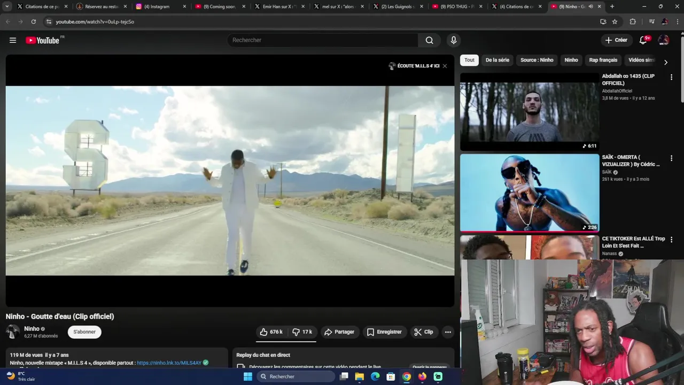Open the Abdallah 1435 video thumbnail
The height and width of the screenshot is (385, 684).
530,112
